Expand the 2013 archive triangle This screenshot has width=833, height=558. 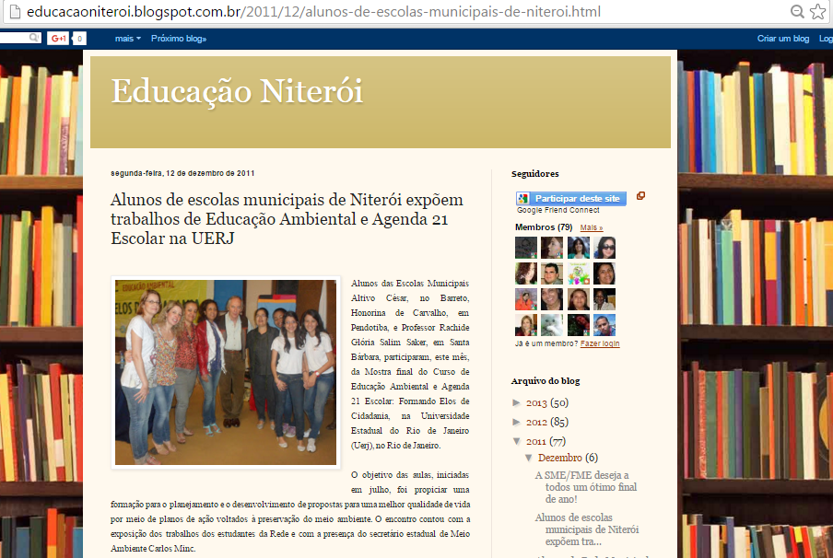(516, 403)
